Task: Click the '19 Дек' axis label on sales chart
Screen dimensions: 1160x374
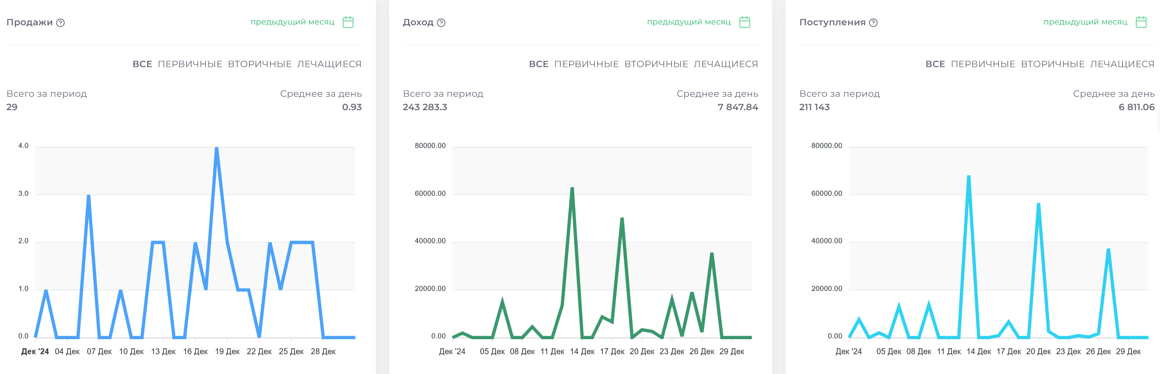Action: pos(228,351)
